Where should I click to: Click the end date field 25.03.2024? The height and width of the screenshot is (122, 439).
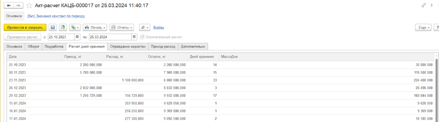(x=110, y=37)
